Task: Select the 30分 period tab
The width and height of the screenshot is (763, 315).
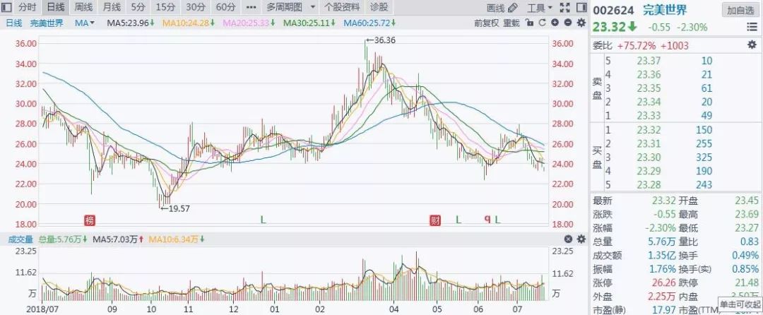Action: tap(196, 7)
